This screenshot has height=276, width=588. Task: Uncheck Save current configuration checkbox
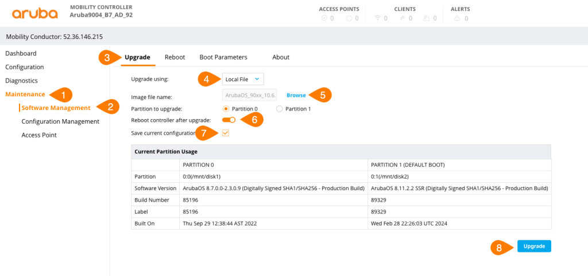tap(226, 133)
